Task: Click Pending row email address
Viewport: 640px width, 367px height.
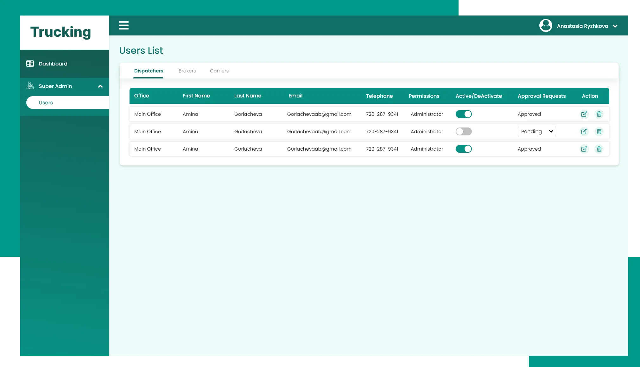Action: pyautogui.click(x=319, y=132)
